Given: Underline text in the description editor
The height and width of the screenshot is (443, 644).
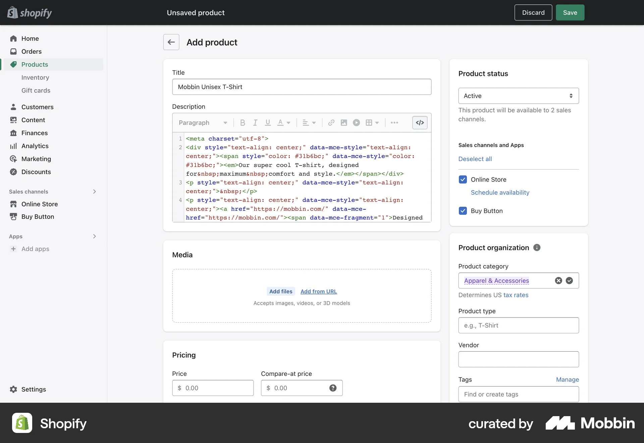Looking at the screenshot, I should coord(267,122).
